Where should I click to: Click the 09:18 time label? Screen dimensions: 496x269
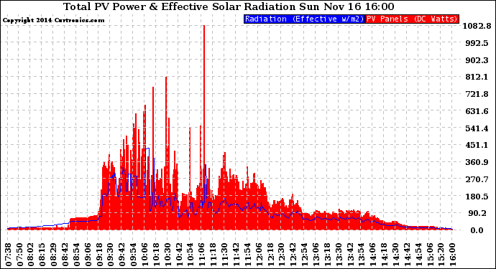(100, 255)
